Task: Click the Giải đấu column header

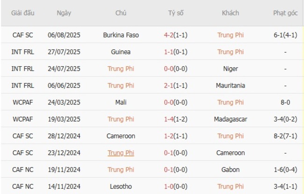Action: pos(23,13)
